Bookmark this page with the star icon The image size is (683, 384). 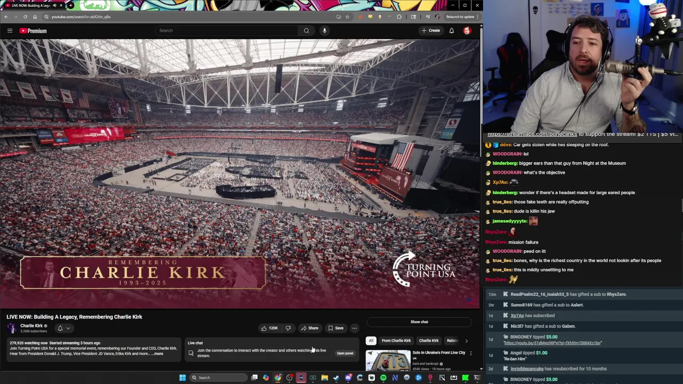(x=347, y=17)
